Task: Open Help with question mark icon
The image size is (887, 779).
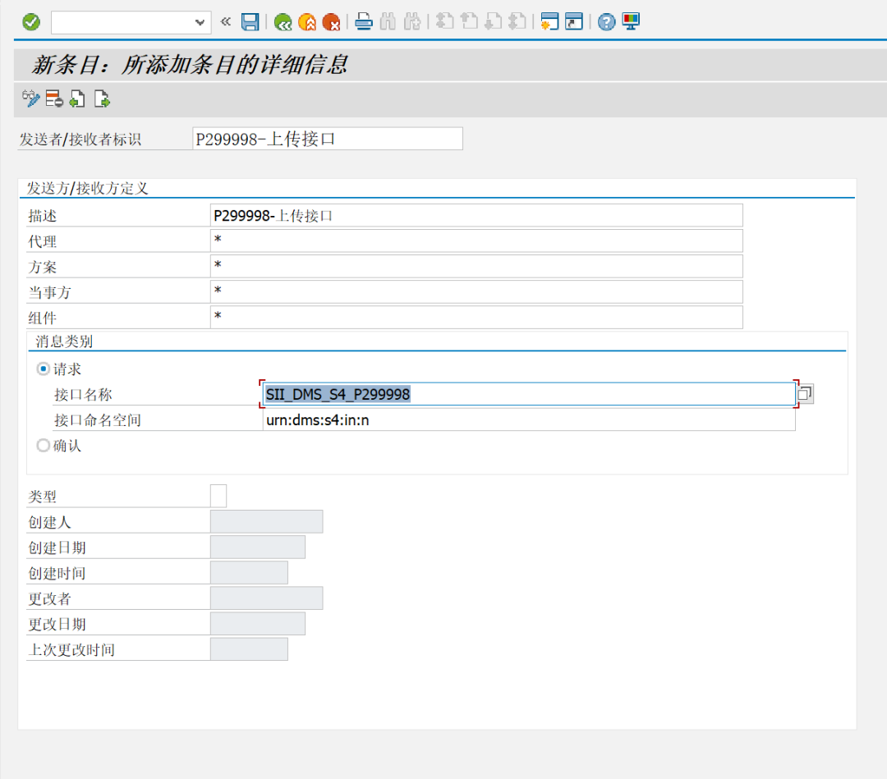Action: 606,22
